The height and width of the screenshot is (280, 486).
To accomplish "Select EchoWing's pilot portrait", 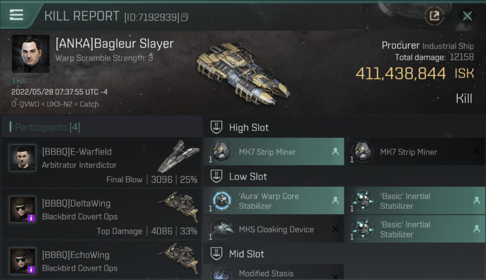I will point(22,261).
